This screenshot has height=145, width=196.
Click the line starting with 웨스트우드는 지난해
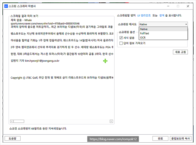pos(62,34)
